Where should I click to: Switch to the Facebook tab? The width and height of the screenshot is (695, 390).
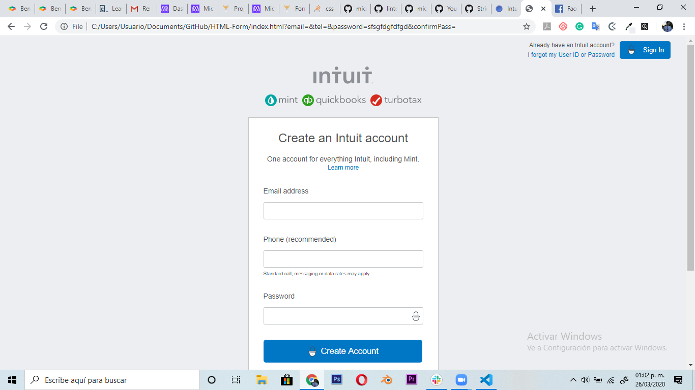[566, 9]
